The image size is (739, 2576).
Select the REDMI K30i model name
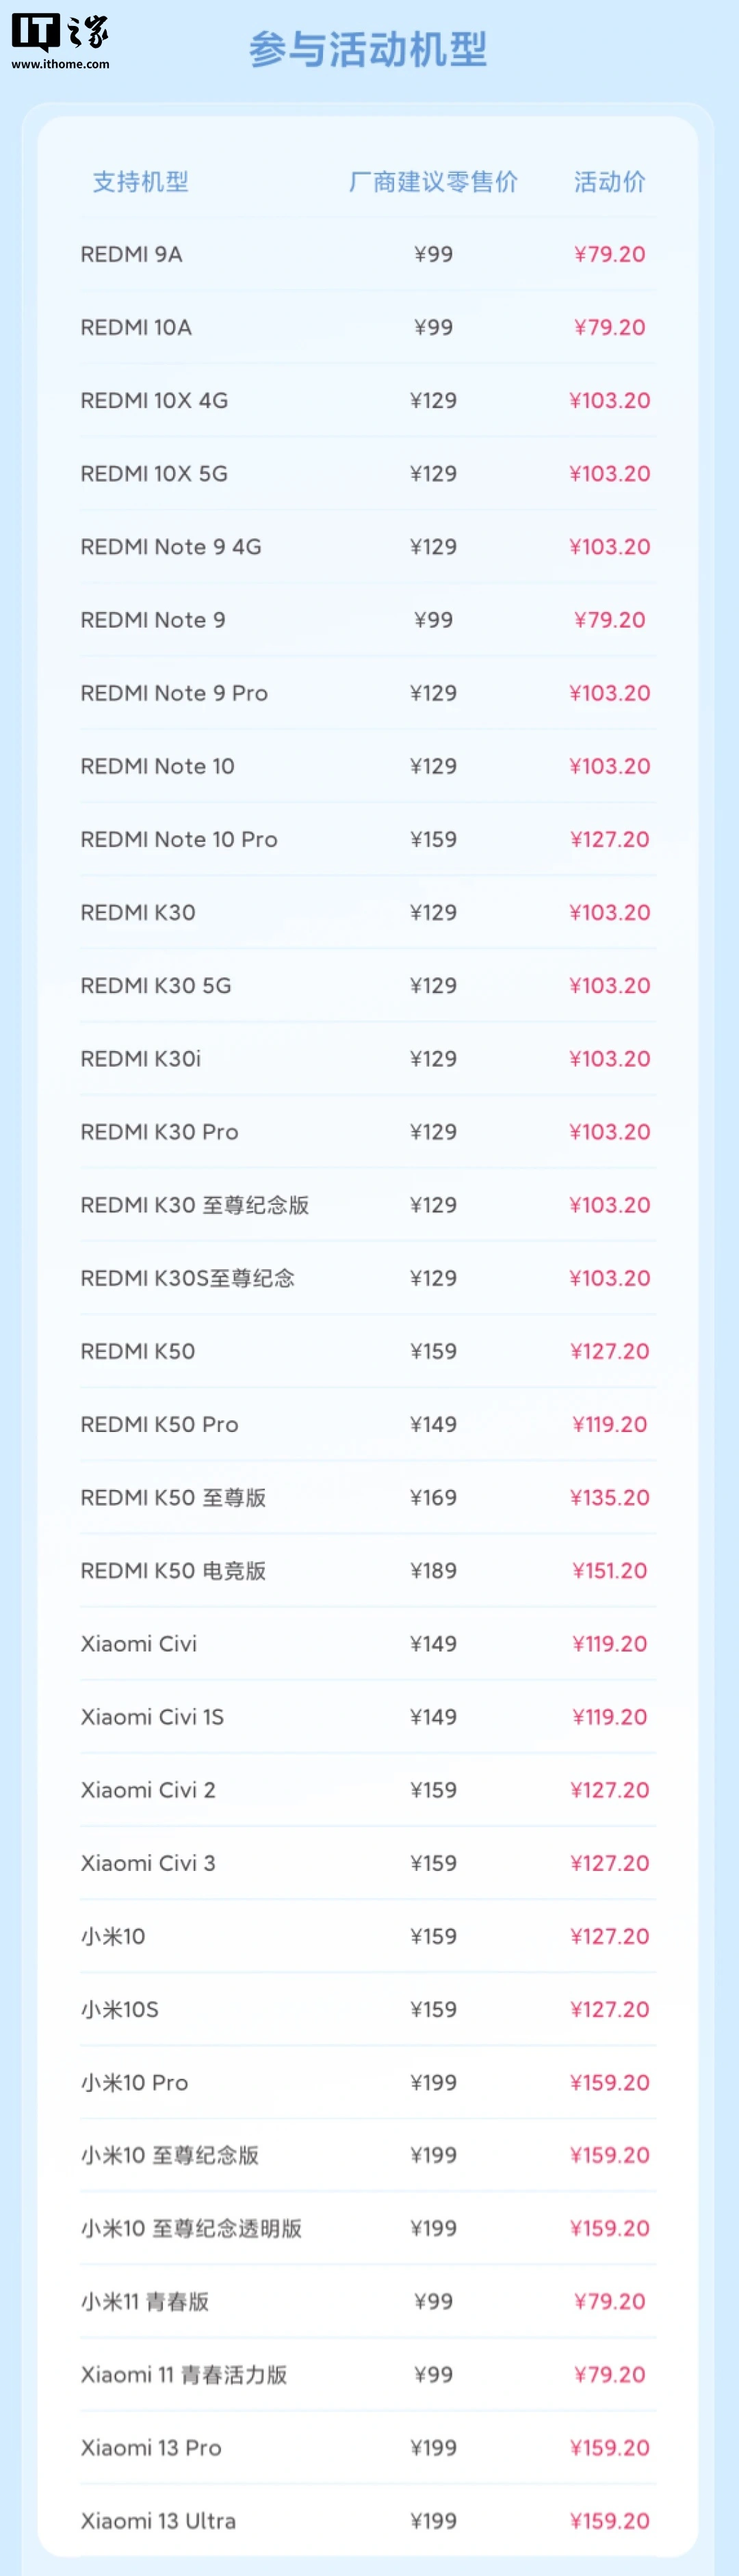140,1058
